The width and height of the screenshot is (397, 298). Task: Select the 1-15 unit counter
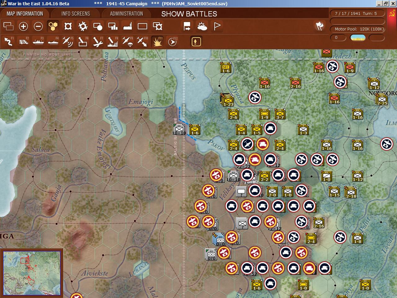point(334,192)
